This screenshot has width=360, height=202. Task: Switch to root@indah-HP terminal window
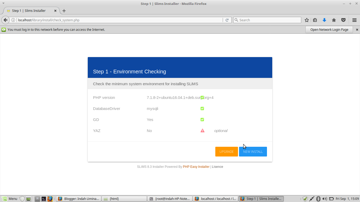pos(170,199)
